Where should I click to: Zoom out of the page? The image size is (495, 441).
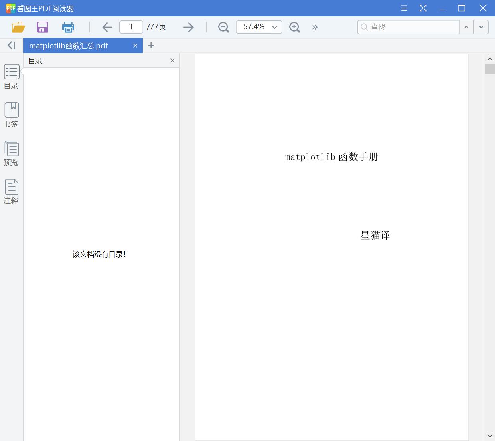[x=223, y=27]
